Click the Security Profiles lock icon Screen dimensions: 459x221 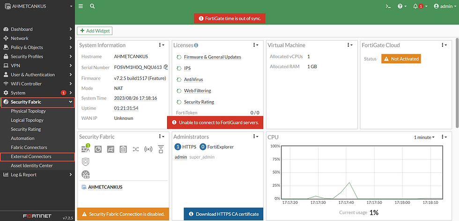[6, 57]
